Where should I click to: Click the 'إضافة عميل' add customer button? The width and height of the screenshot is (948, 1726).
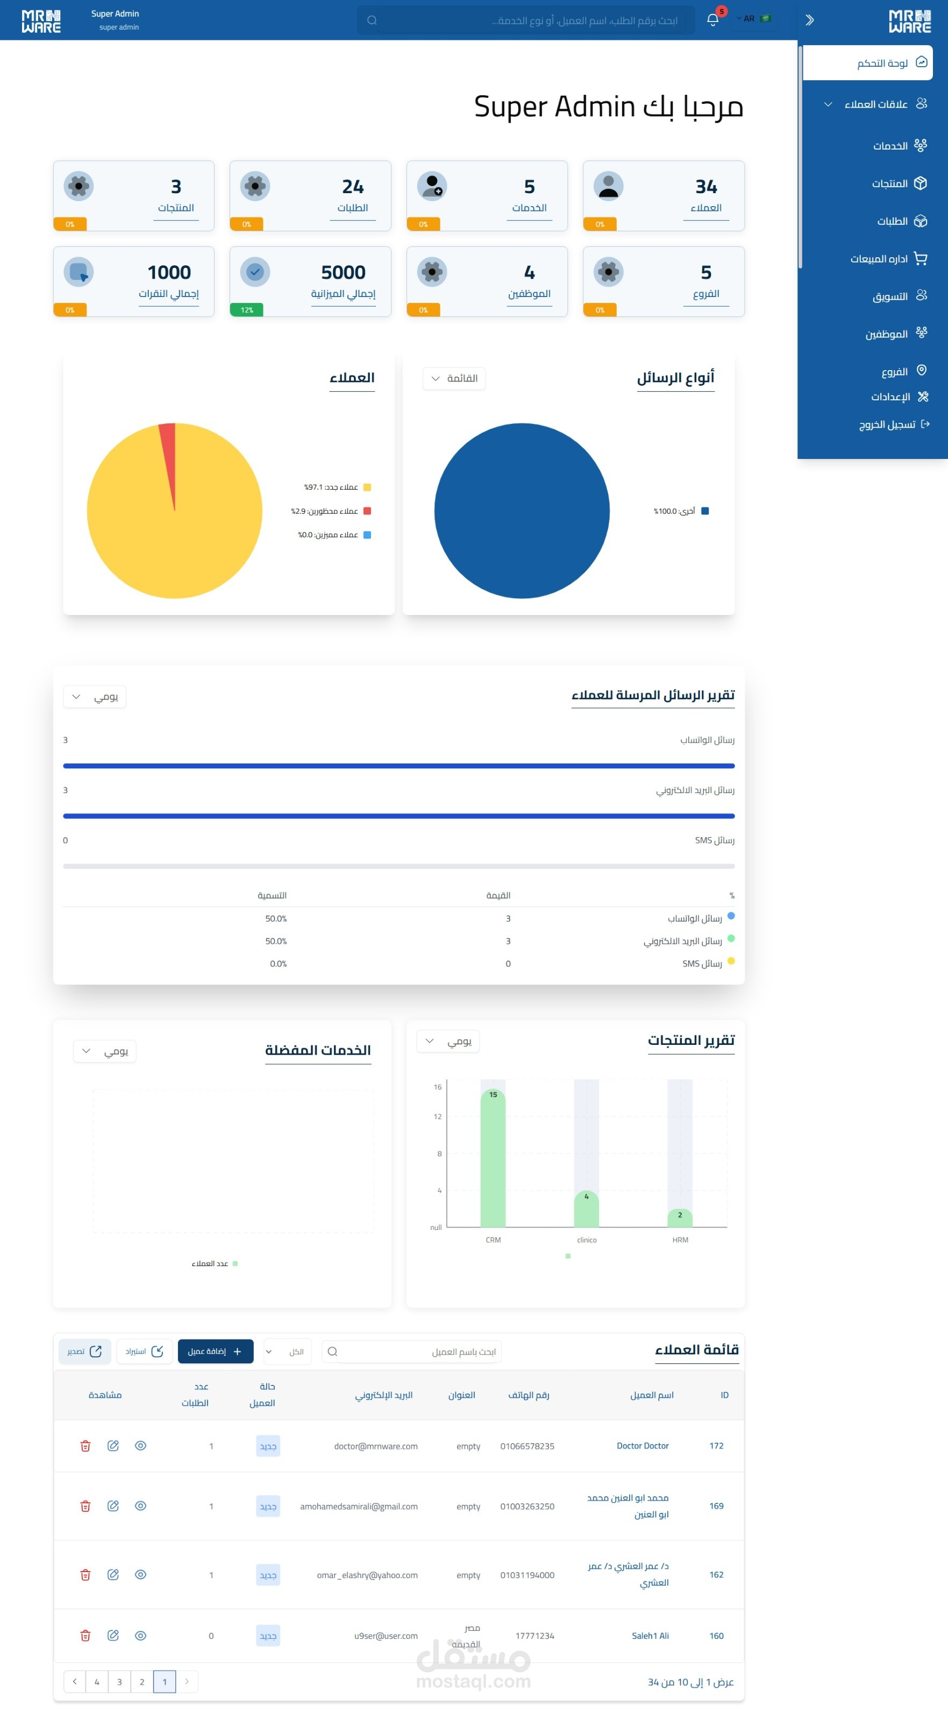pyautogui.click(x=216, y=1352)
